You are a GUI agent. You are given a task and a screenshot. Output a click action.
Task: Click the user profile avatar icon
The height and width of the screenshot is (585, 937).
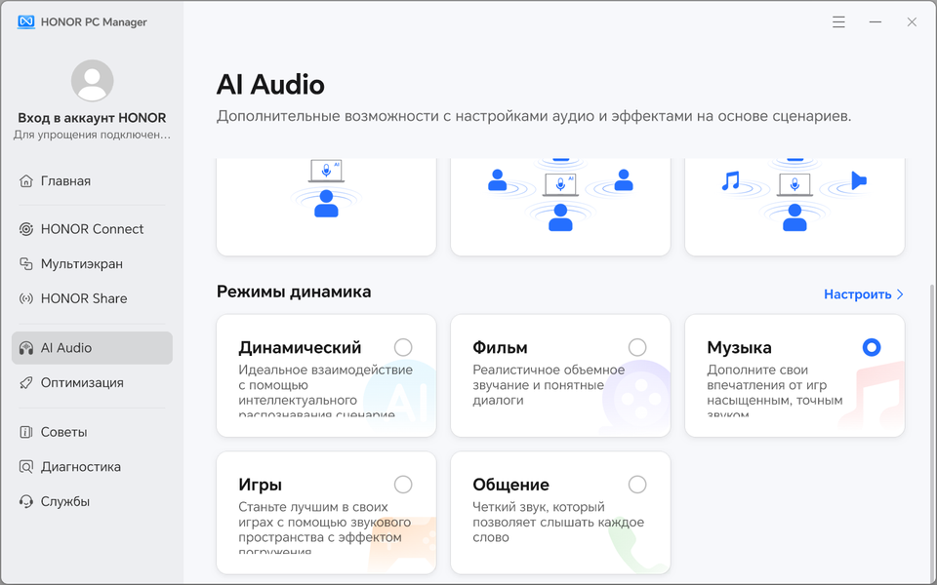pos(92,81)
